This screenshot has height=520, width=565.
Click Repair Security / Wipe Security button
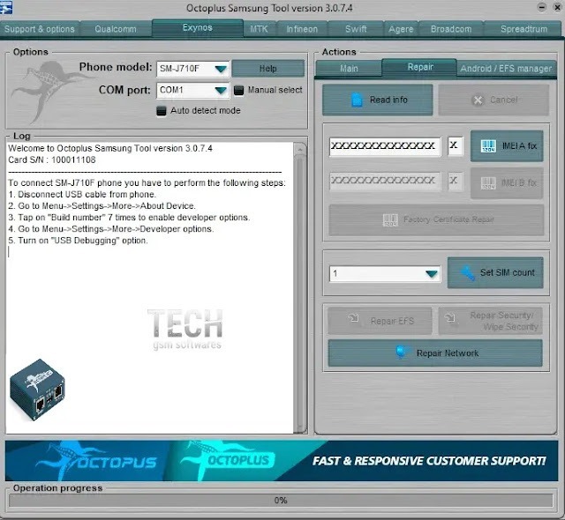pos(491,321)
